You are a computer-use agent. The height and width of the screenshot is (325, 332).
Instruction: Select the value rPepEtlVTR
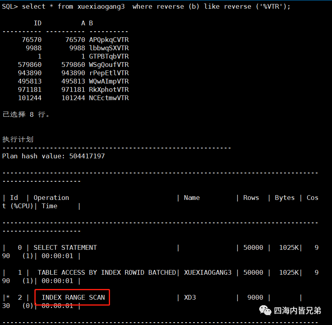pyautogui.click(x=109, y=73)
